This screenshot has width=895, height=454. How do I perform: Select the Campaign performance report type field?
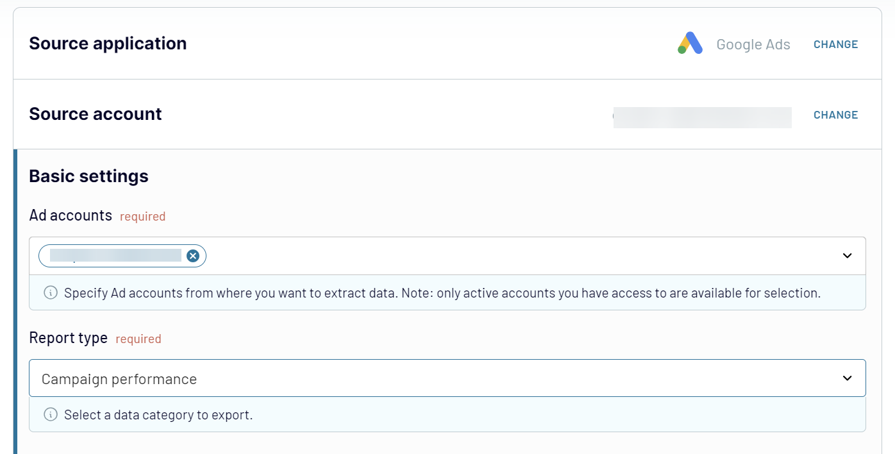[x=447, y=378]
